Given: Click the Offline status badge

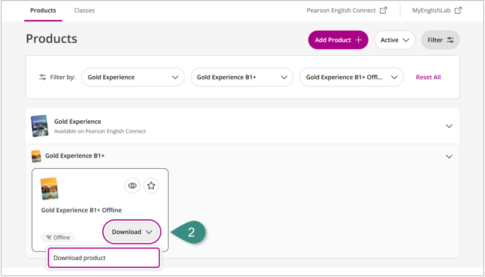Looking at the screenshot, I should [x=58, y=237].
